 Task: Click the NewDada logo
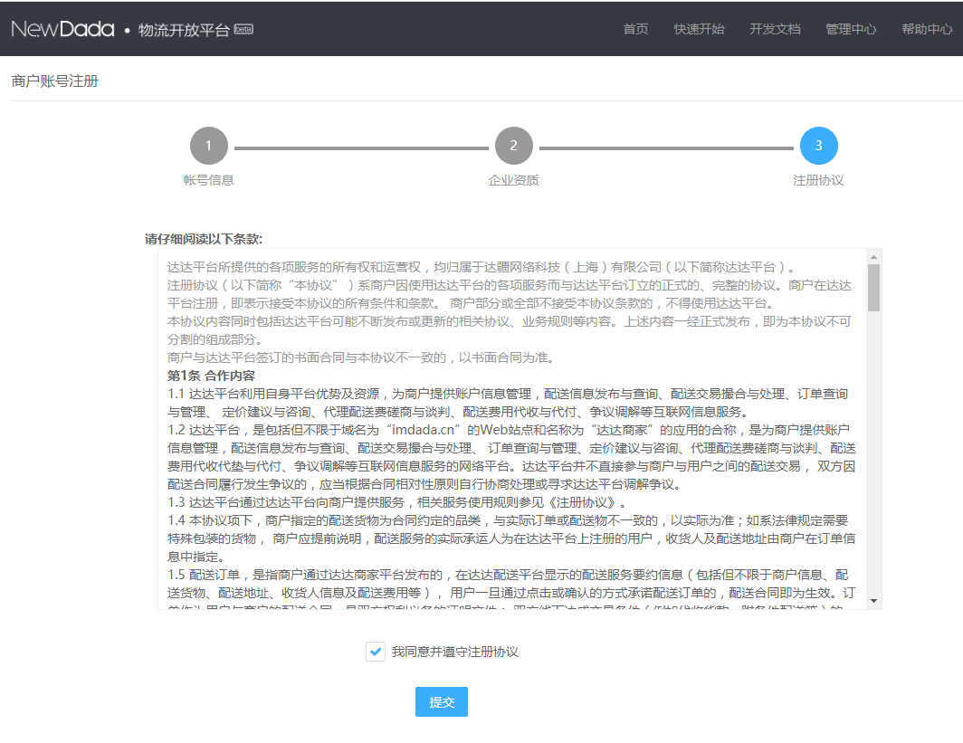pyautogui.click(x=62, y=29)
